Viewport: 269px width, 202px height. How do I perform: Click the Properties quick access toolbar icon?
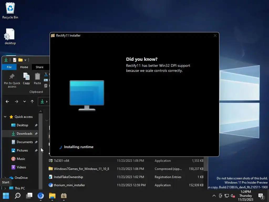coord(15,60)
